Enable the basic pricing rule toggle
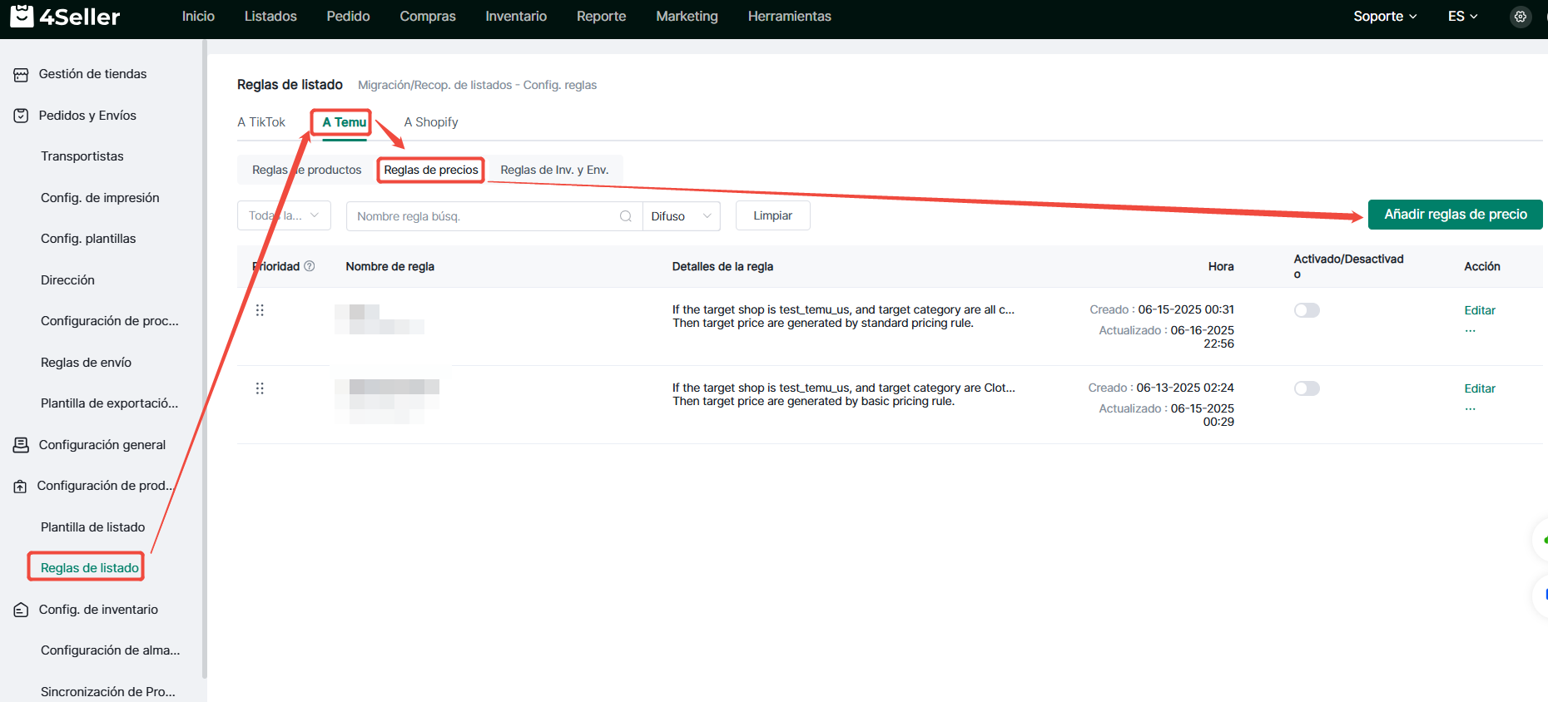Viewport: 1548px width, 702px height. click(1307, 388)
